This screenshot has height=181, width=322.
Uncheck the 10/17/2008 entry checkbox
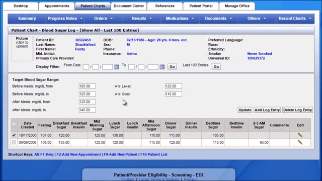coord(14,135)
